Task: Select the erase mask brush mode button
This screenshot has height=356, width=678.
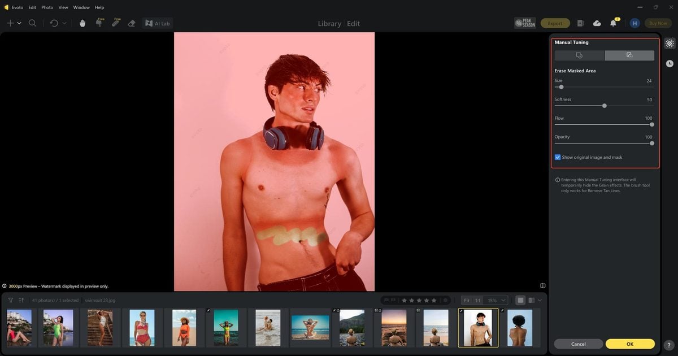Action: [x=629, y=55]
